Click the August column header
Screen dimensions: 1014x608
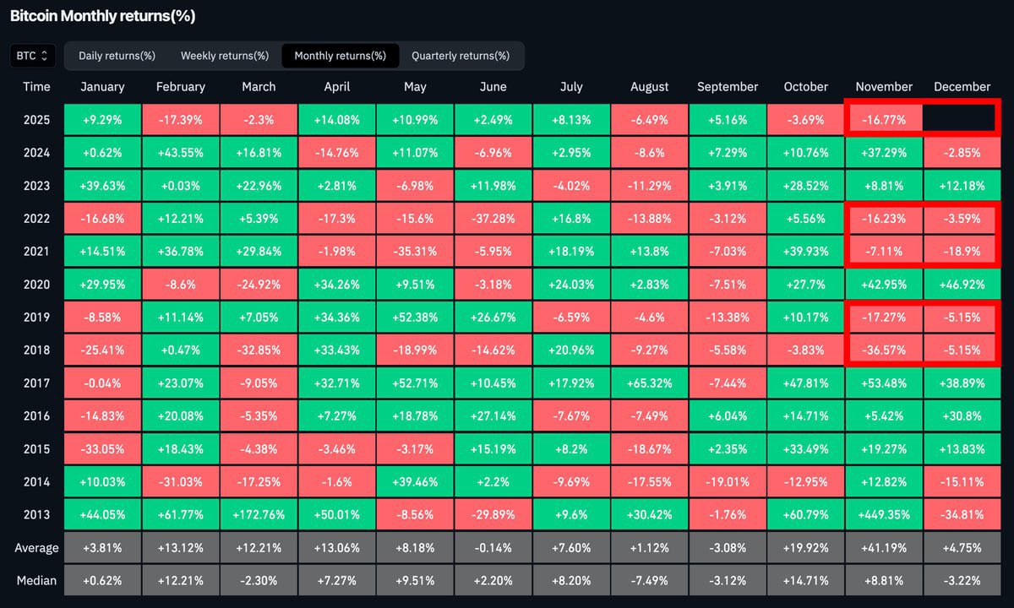(650, 86)
